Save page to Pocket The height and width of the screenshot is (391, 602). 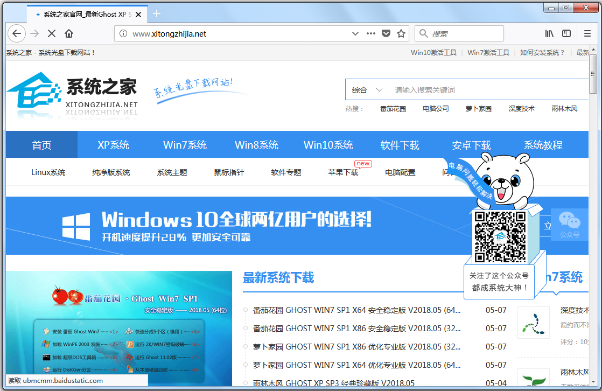(x=386, y=33)
